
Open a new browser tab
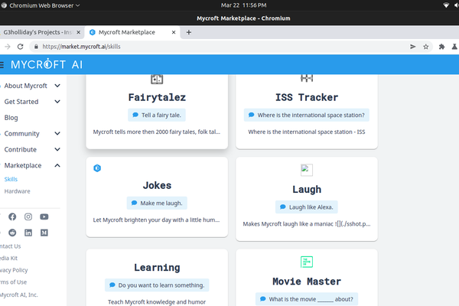[x=189, y=32]
